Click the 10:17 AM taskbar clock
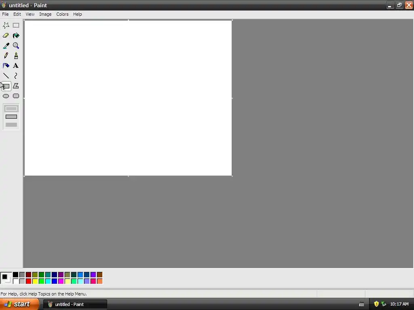This screenshot has width=414, height=310. [x=399, y=304]
